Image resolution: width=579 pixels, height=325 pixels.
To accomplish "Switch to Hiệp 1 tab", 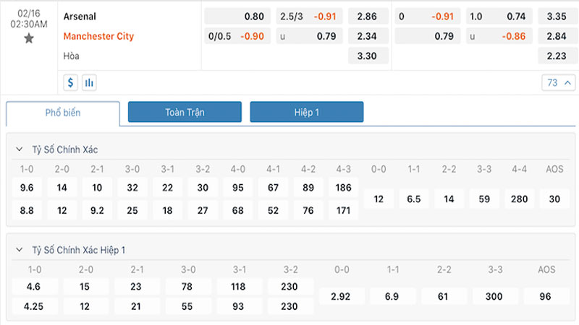I will (306, 112).
